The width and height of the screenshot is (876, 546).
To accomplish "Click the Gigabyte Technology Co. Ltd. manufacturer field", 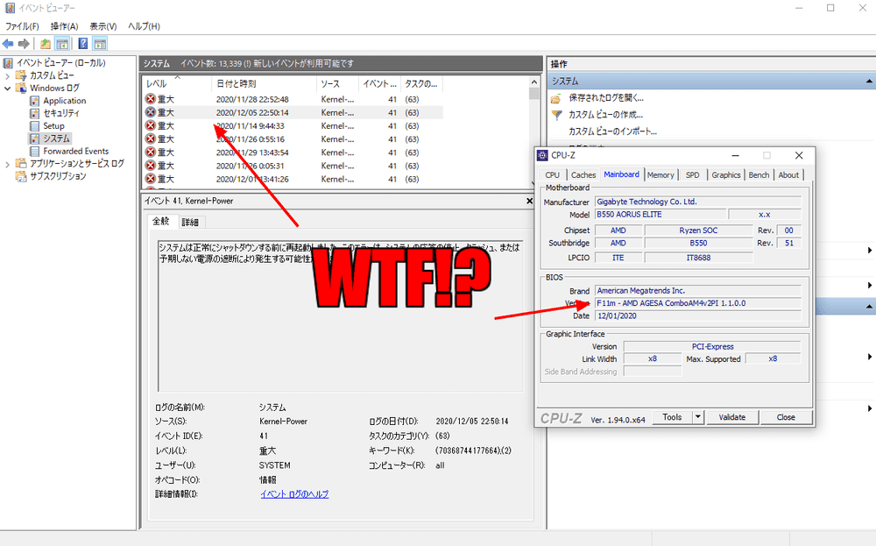I will point(698,202).
